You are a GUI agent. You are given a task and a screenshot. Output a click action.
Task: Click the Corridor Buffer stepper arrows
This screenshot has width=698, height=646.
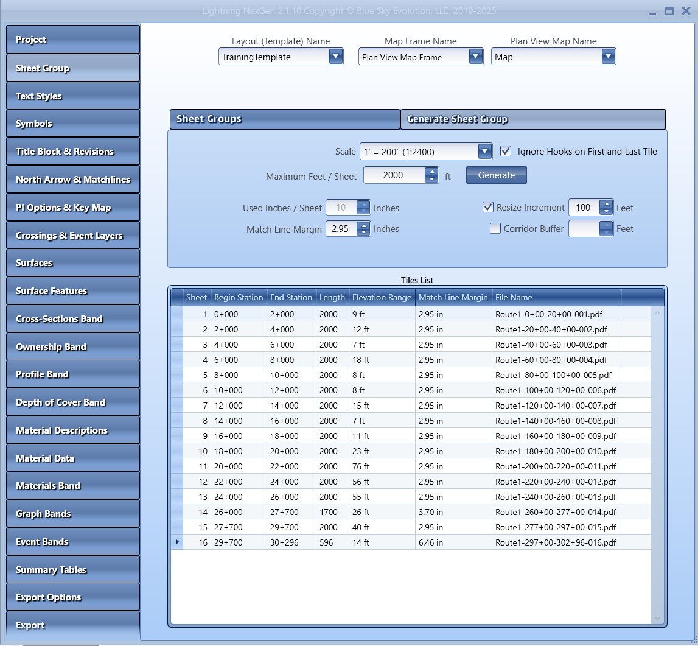pos(606,228)
